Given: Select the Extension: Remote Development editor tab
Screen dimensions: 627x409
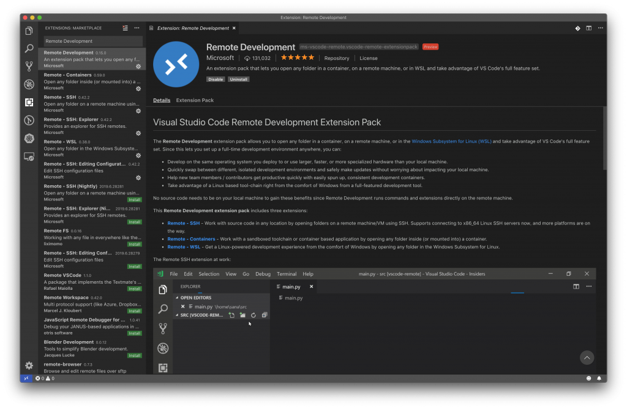Looking at the screenshot, I should (x=193, y=28).
